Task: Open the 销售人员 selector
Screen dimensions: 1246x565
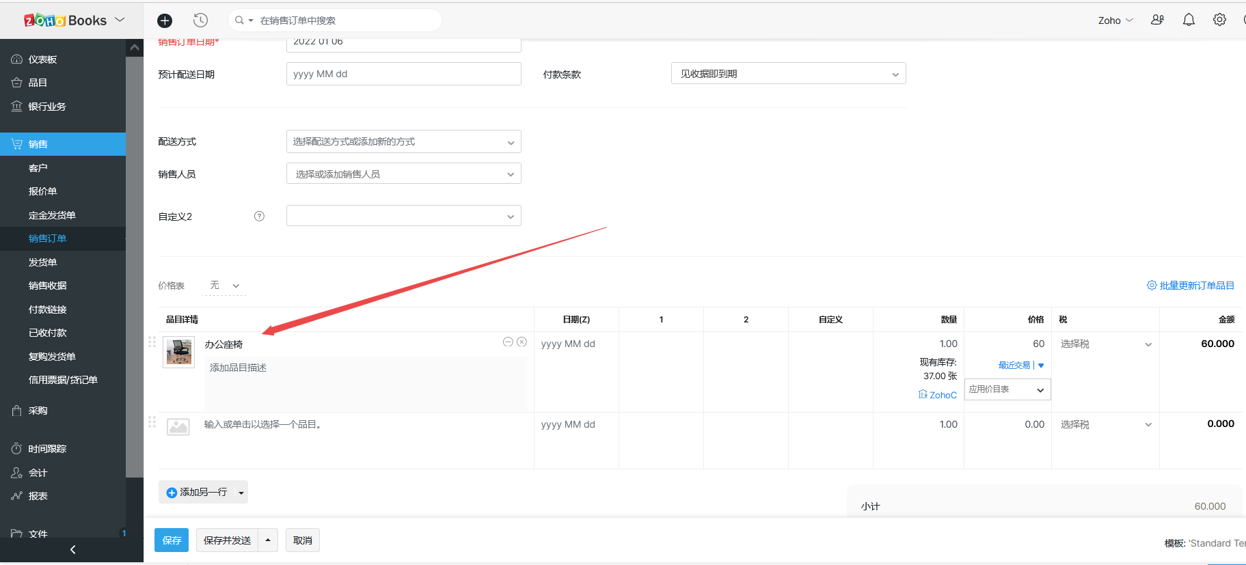Action: click(403, 174)
